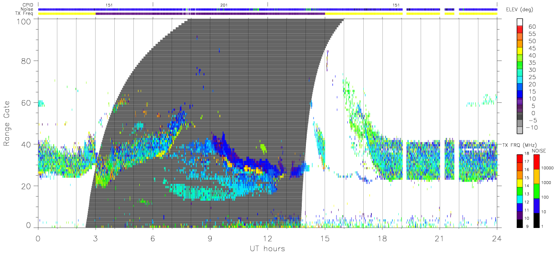This screenshot has height=258, width=559.
Task: Click the "TX Freq" row label
Action: coord(25,14)
